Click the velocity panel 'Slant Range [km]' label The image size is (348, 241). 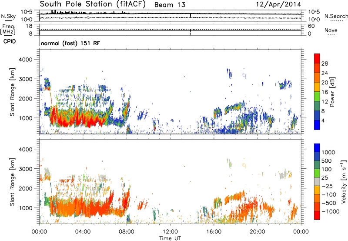pos(12,181)
